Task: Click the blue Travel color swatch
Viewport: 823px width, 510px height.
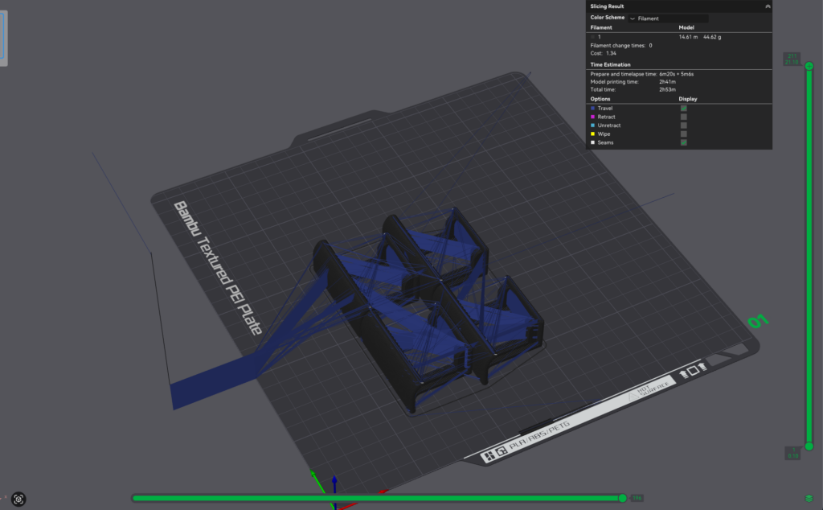Action: (x=592, y=109)
